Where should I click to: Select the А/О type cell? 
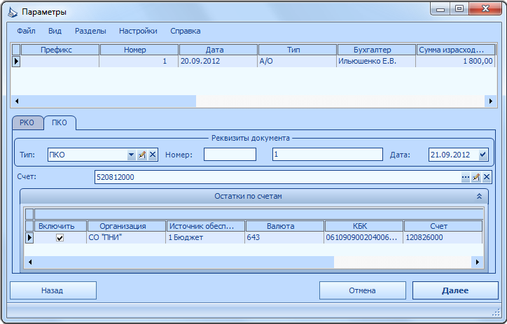pos(297,61)
